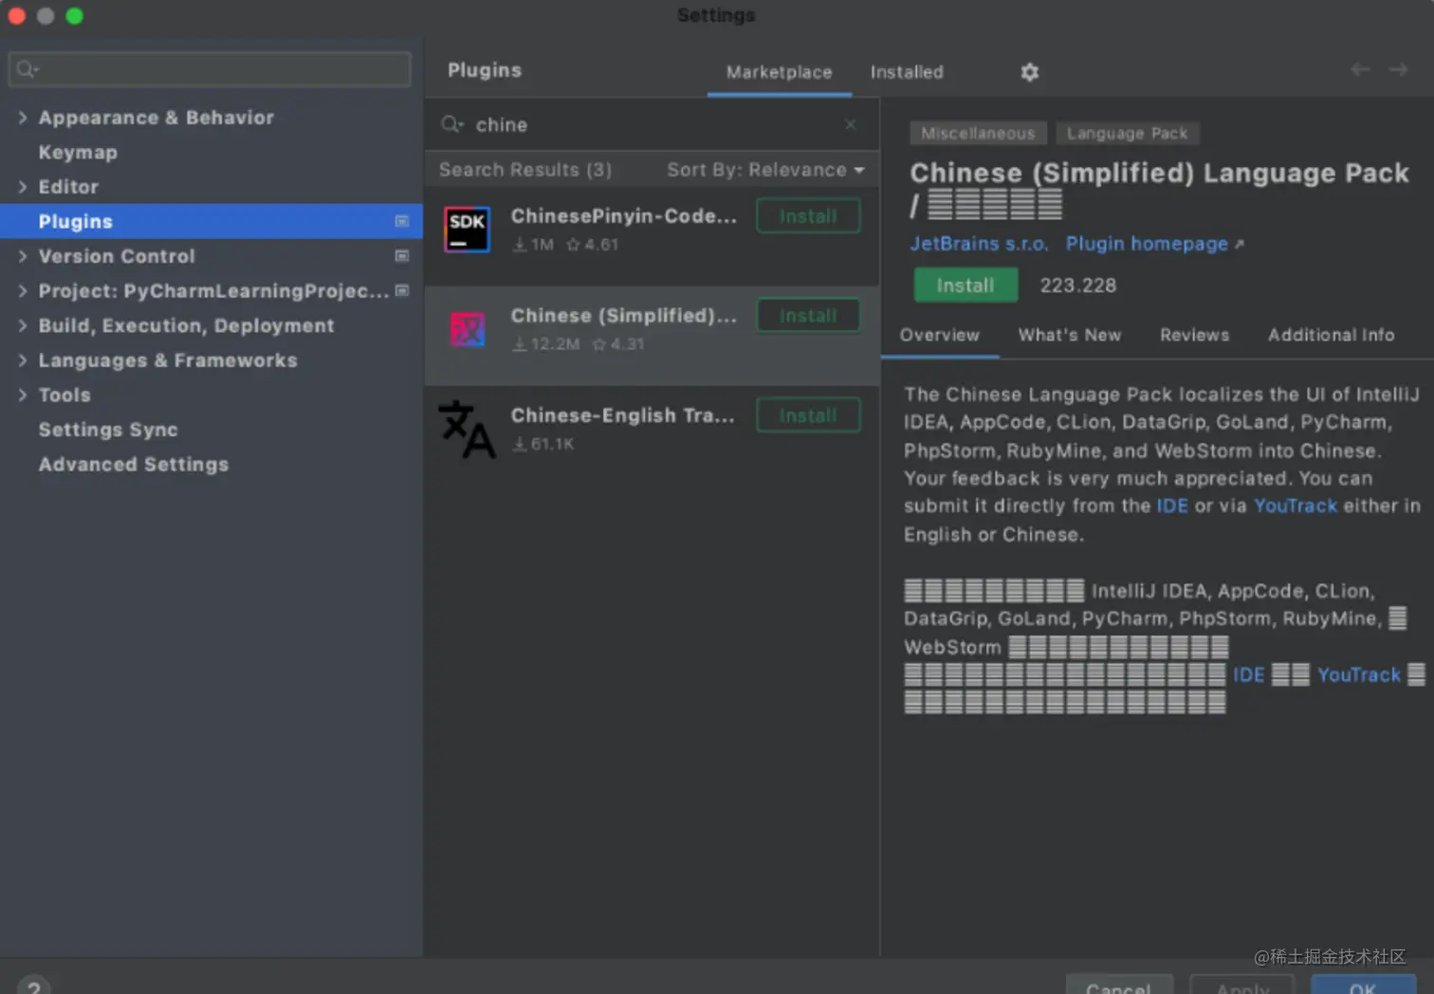Select Plugins in the settings tree
This screenshot has height=994, width=1434.
(x=211, y=221)
